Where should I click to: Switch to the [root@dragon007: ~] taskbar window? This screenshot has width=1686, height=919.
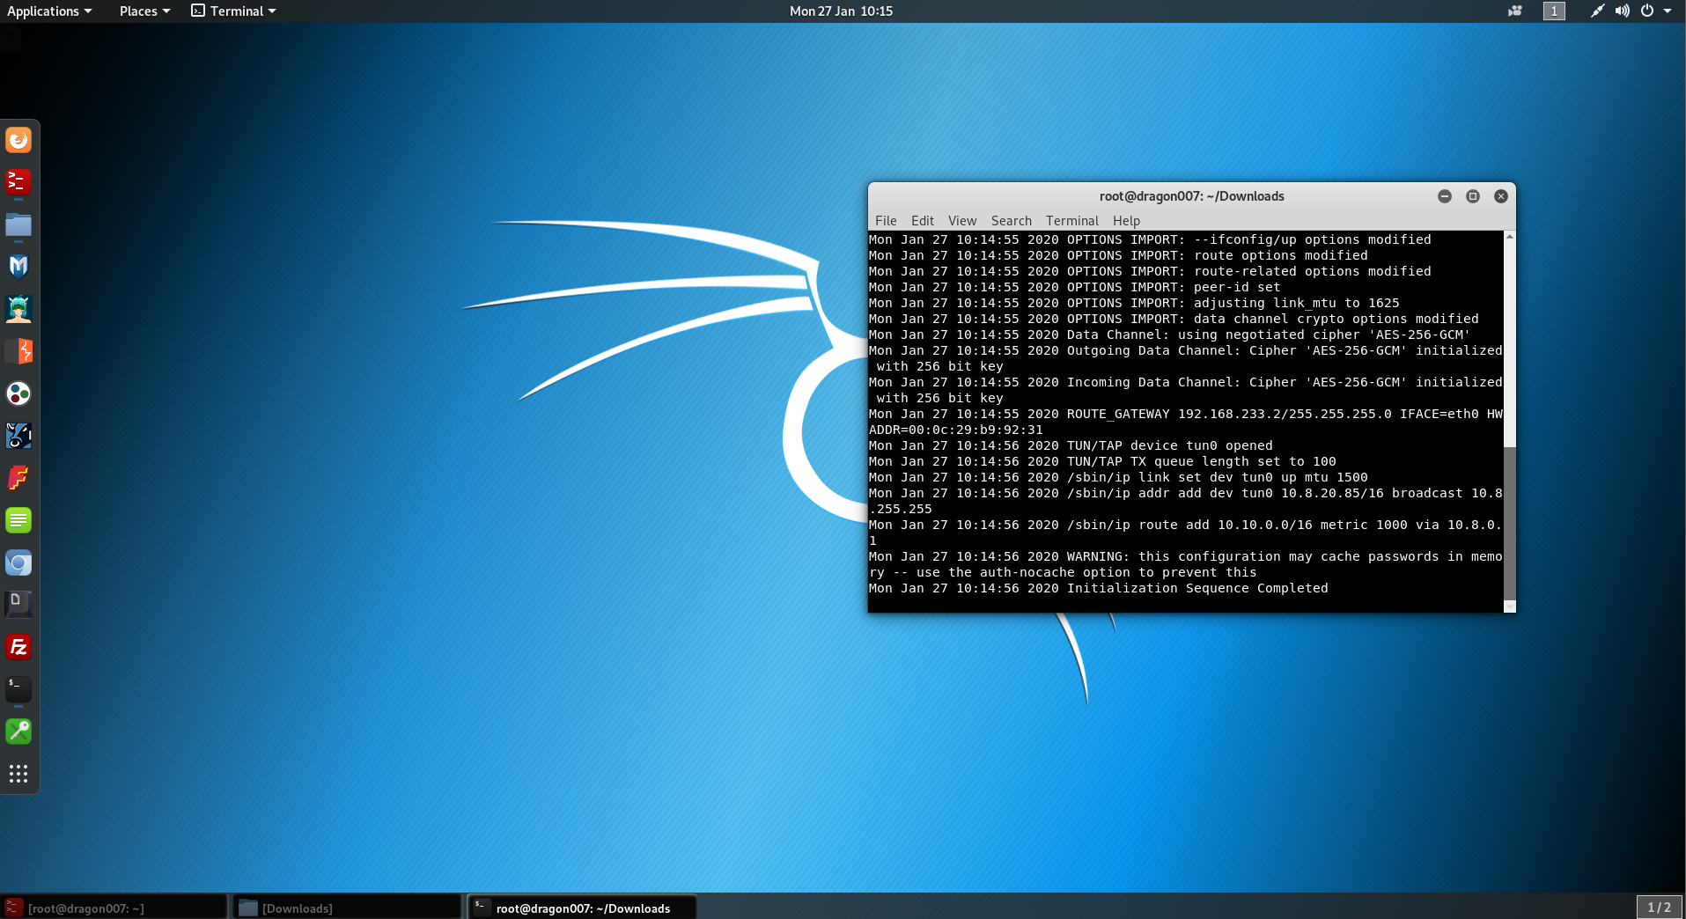[x=114, y=908]
